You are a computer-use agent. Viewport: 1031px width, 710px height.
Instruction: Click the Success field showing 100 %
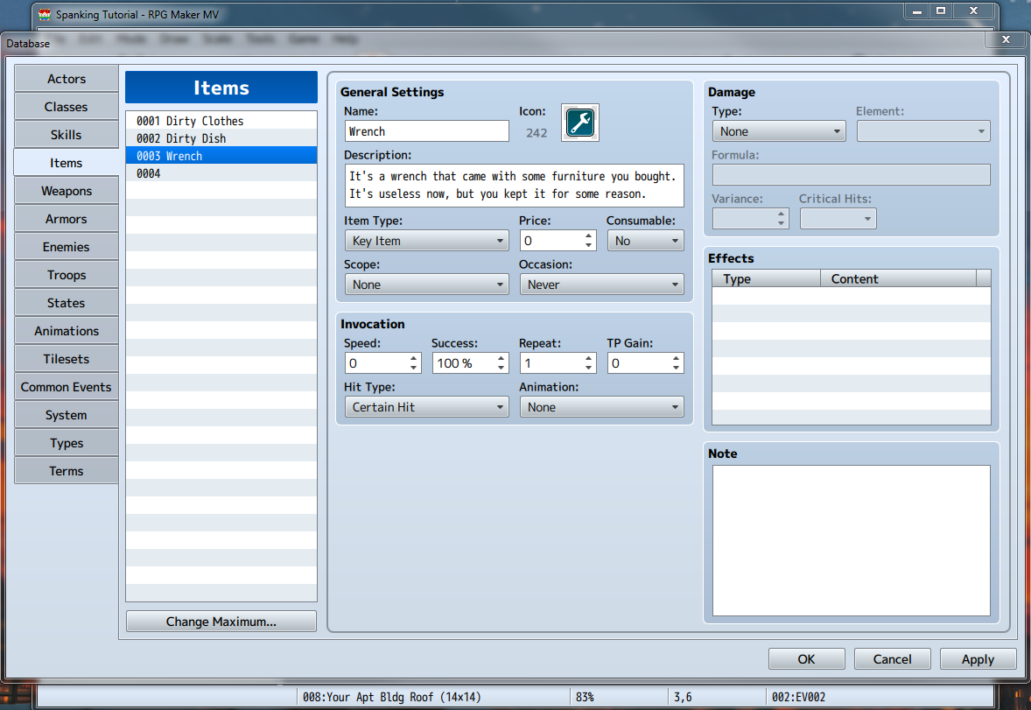464,363
